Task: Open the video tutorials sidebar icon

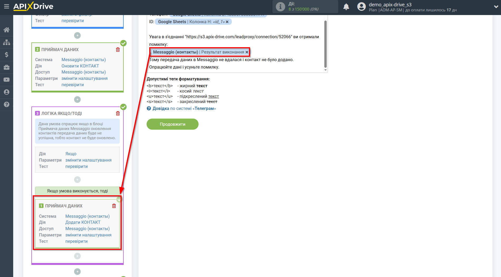Action: [x=7, y=80]
